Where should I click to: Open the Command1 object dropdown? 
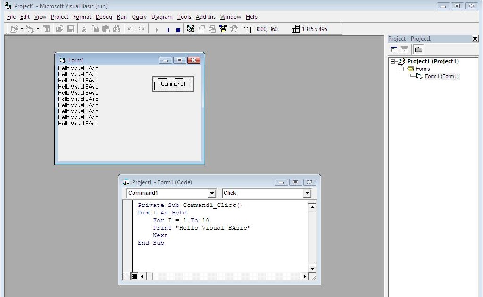coord(212,193)
